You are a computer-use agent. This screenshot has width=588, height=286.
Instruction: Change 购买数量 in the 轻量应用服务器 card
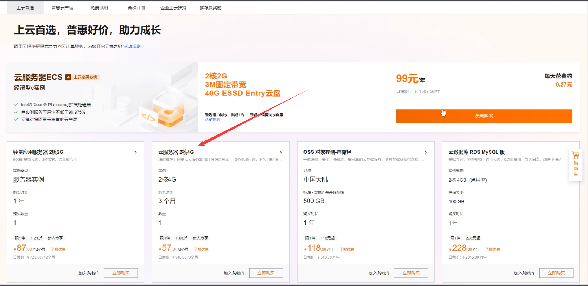click(75, 223)
